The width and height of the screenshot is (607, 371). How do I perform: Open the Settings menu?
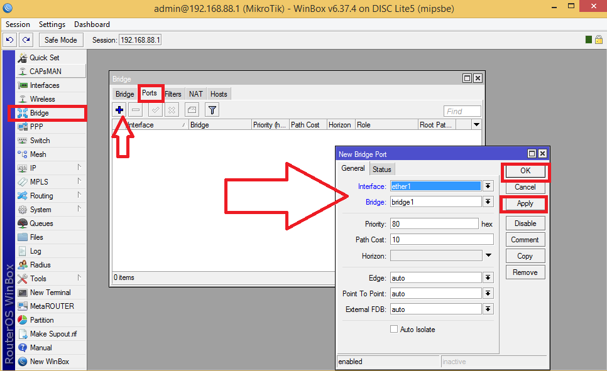point(52,24)
